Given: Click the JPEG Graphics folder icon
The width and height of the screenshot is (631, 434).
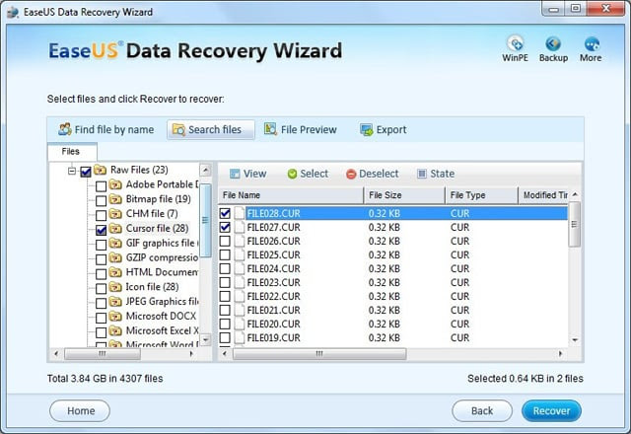Looking at the screenshot, I should pyautogui.click(x=115, y=301).
